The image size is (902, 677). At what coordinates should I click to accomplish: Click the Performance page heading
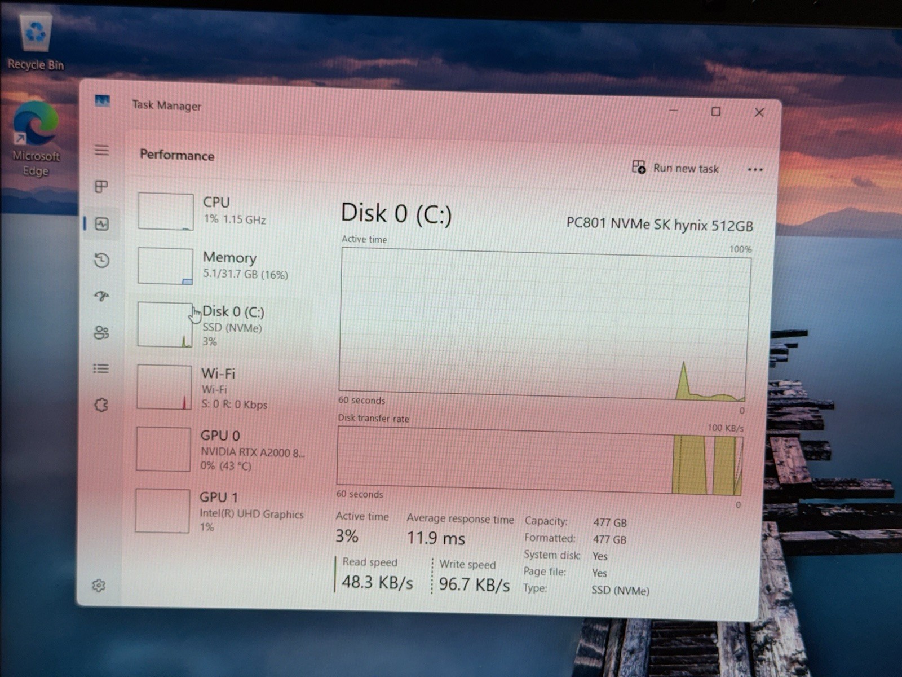(177, 155)
